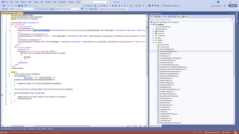This screenshot has width=239, height=134.
Task: Open the Application Insights dropdown
Action: coord(179,6)
